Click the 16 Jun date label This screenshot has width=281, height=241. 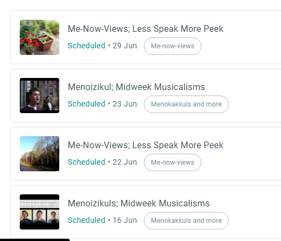pos(125,220)
